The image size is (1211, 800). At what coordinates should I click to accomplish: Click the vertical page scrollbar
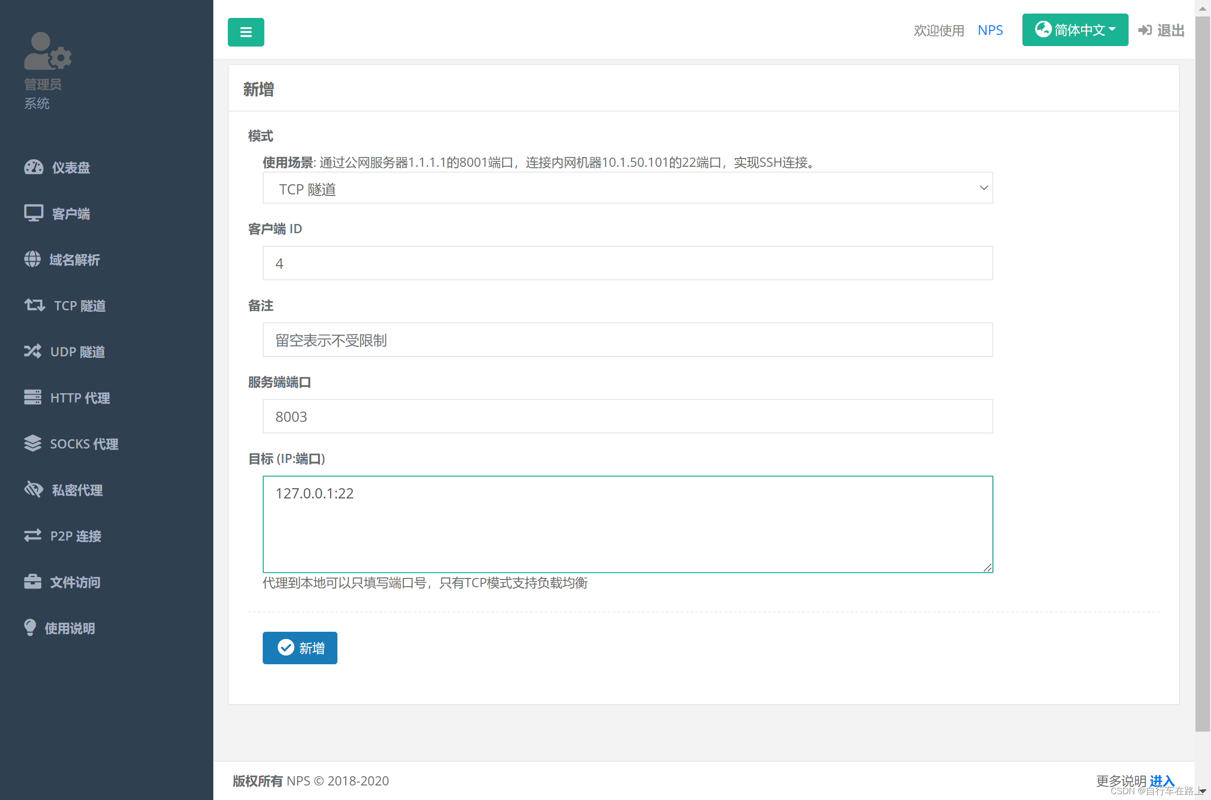pos(1202,373)
